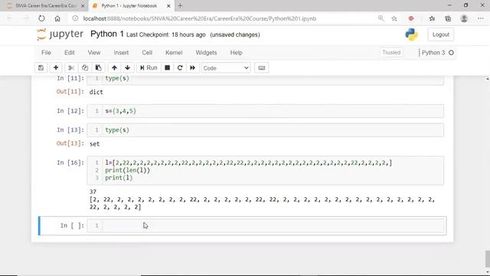The width and height of the screenshot is (490, 276).
Task: Open the Kernel menu
Action: [174, 53]
